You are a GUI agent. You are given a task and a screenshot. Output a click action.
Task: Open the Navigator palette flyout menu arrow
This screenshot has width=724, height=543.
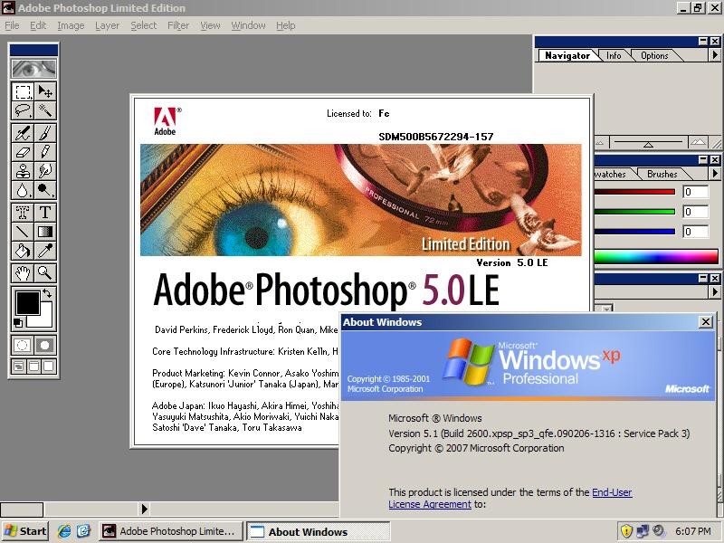tap(715, 55)
